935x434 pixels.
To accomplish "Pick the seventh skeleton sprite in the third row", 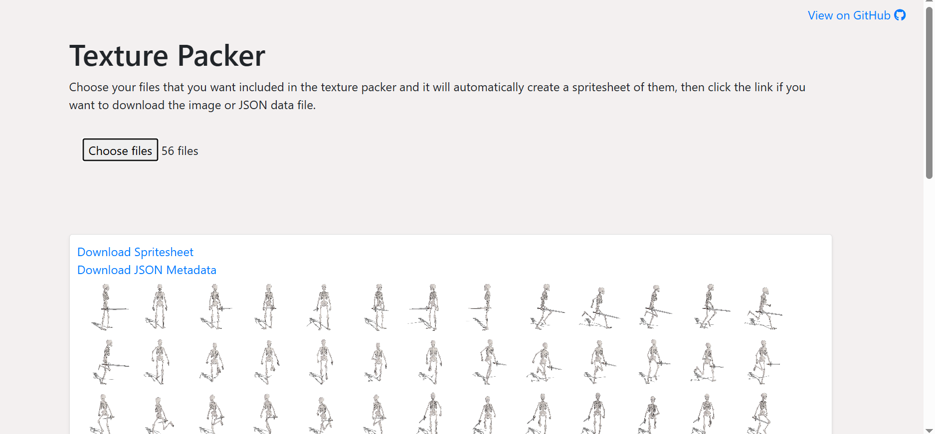I will [432, 414].
